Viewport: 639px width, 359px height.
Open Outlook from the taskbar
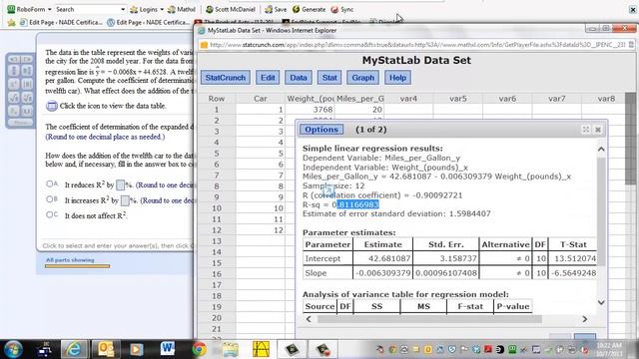(x=106, y=349)
